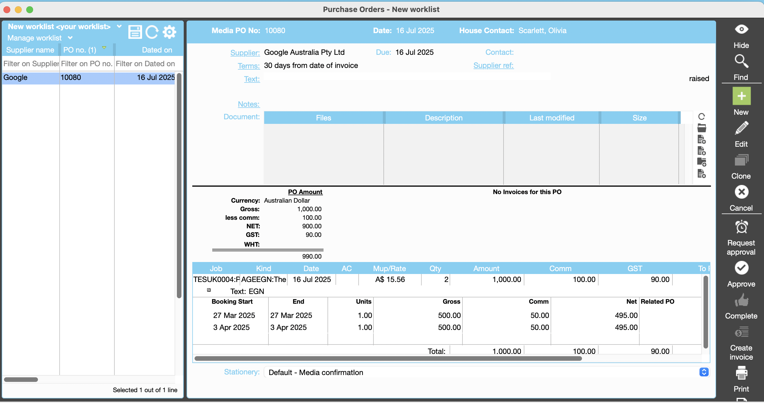Cancel the purchase order with the X icon
Viewport: 764px width, 403px height.
click(741, 192)
